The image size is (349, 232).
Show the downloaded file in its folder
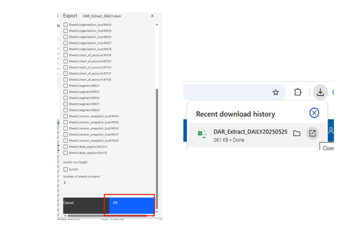pyautogui.click(x=297, y=133)
